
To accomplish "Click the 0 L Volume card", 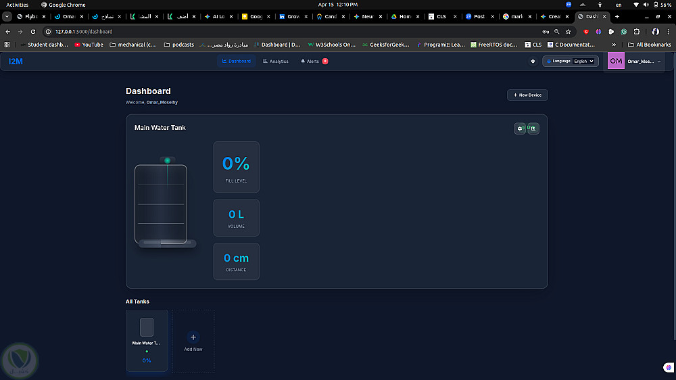I will point(236,218).
